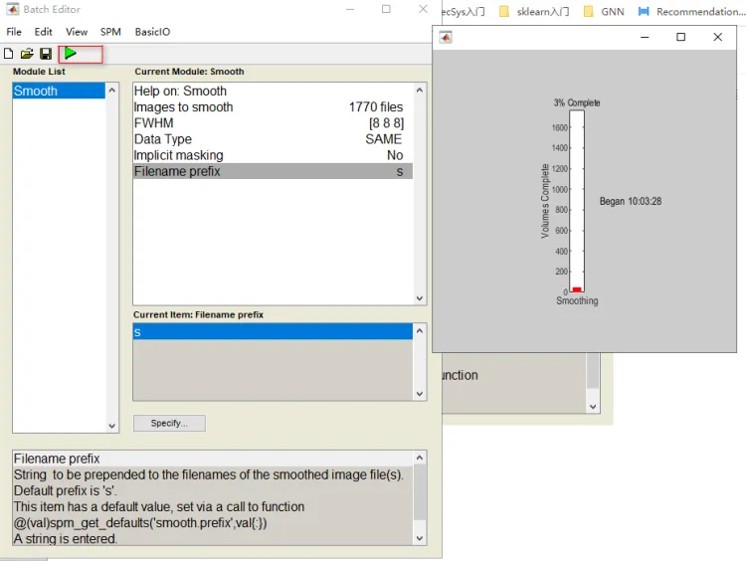Select the FWHM parameter row
The width and height of the screenshot is (746, 561).
[x=269, y=123]
